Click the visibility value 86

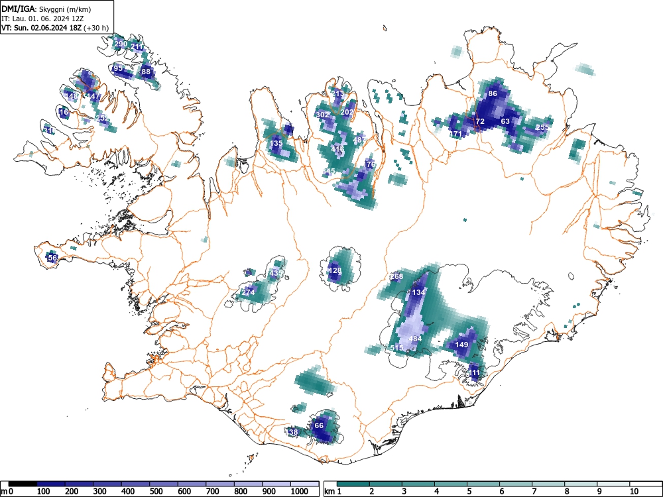pyautogui.click(x=493, y=94)
